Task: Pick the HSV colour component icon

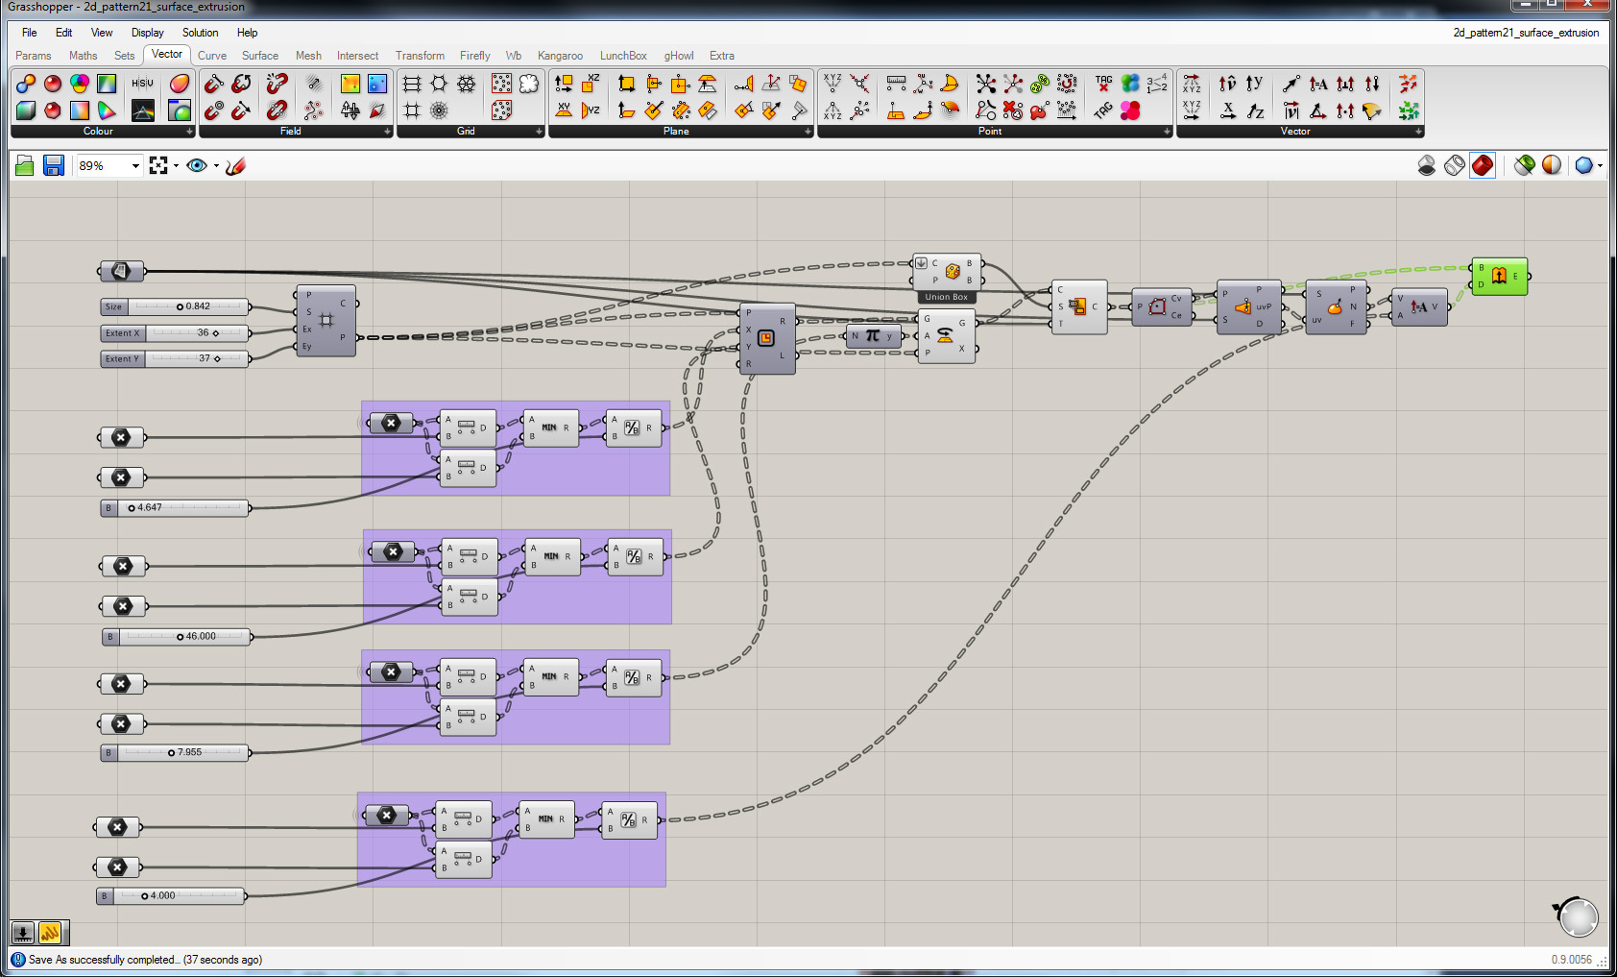Action: coord(142,84)
